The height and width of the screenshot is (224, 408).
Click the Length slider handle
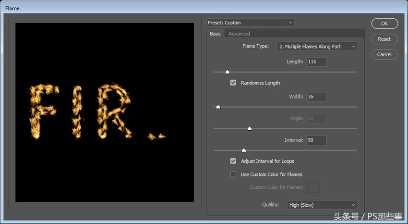coord(228,72)
